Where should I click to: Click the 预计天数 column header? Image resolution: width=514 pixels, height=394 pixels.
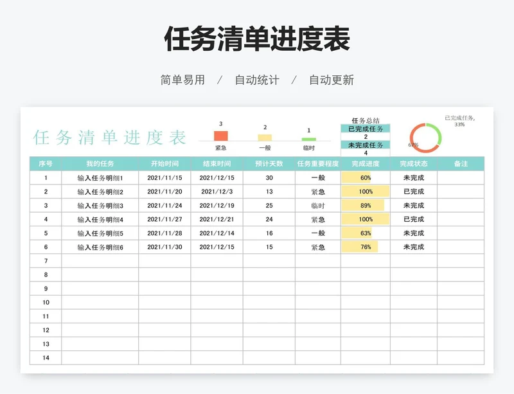(x=269, y=164)
